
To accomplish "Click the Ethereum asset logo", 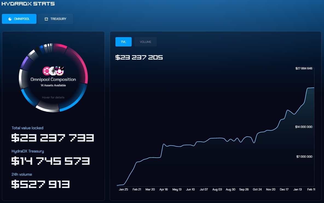I will [53, 71].
